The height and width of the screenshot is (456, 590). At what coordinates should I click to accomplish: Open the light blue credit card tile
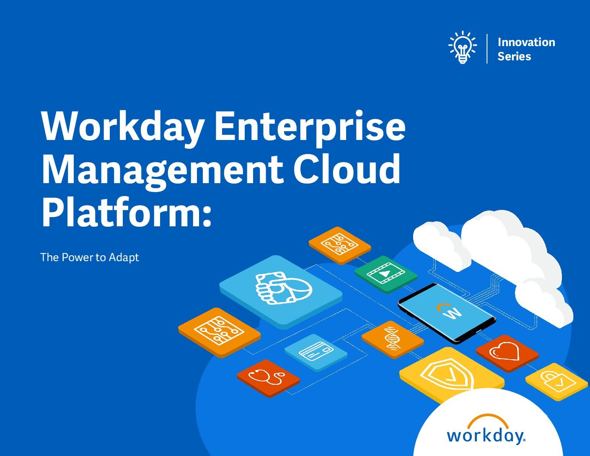[x=316, y=351]
